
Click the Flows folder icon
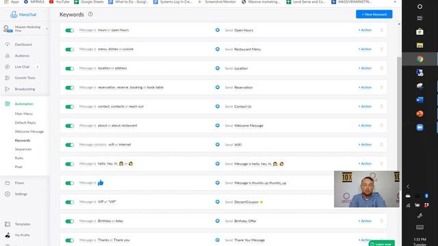point(8,183)
